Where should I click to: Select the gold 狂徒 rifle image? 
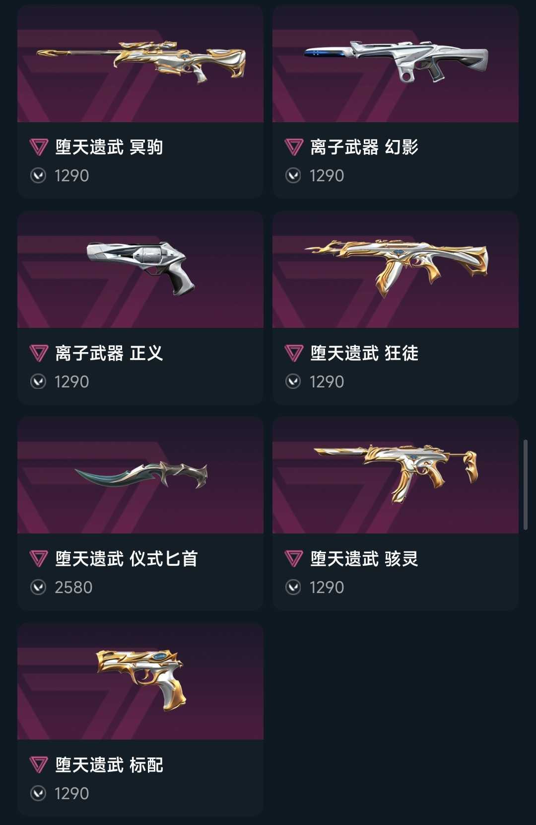point(396,269)
